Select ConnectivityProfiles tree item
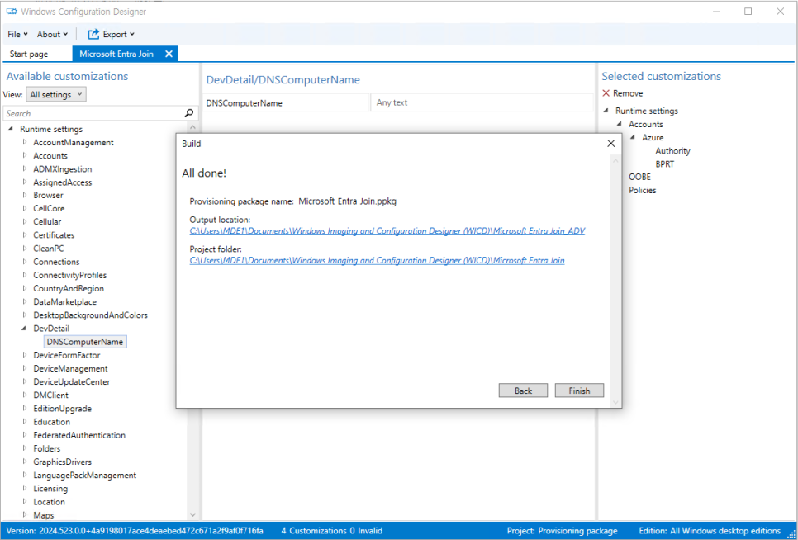This screenshot has width=798, height=540. click(x=70, y=275)
